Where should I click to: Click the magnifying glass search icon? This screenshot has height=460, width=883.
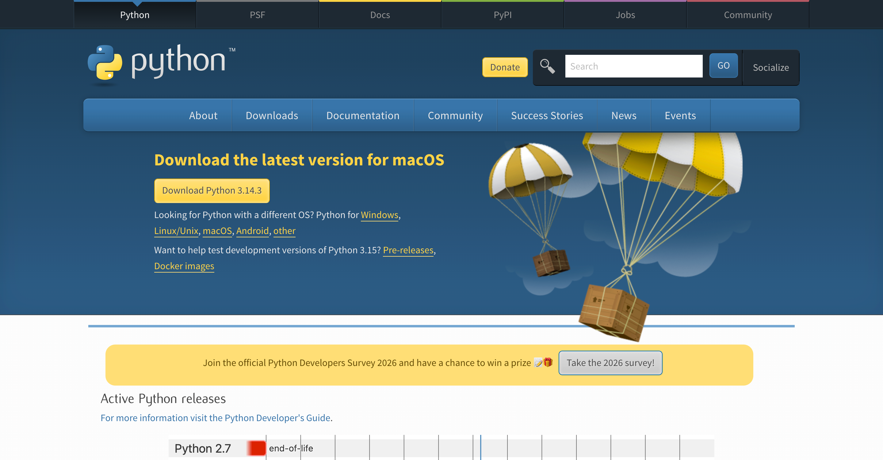(547, 66)
